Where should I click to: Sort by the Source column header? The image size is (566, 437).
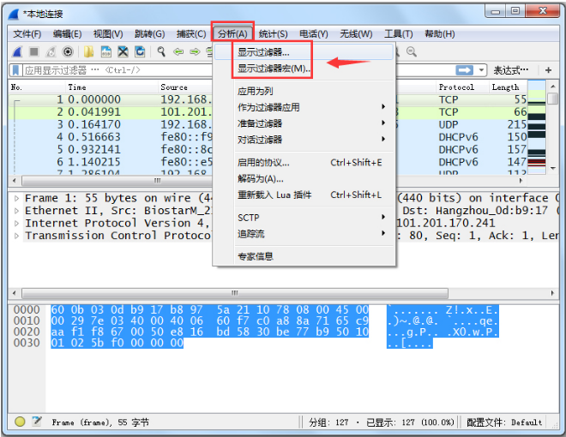(185, 87)
